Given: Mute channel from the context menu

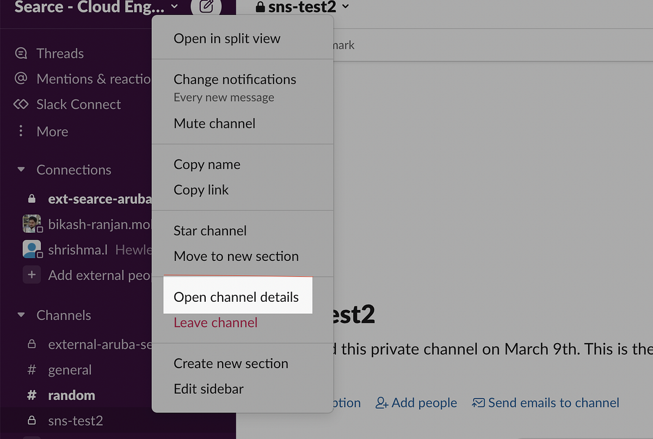Looking at the screenshot, I should (x=214, y=123).
